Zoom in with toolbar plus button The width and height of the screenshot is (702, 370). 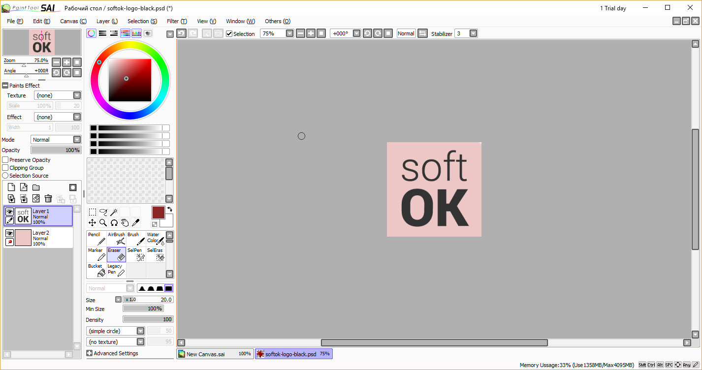(311, 33)
